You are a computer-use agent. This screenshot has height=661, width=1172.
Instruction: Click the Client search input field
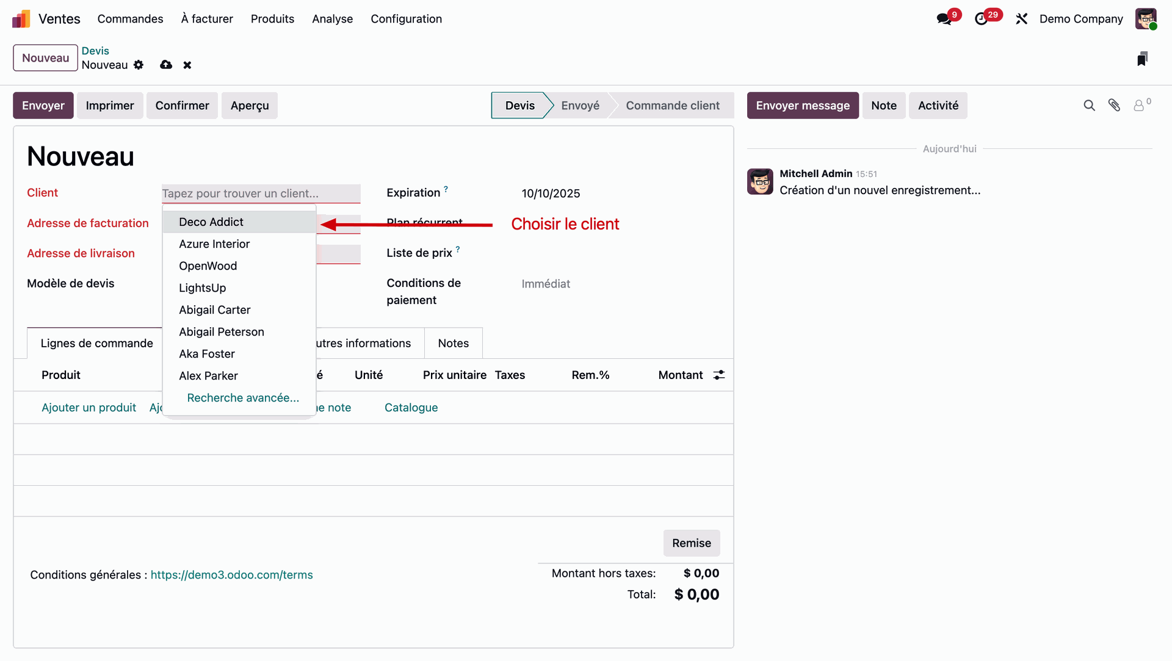(x=261, y=193)
